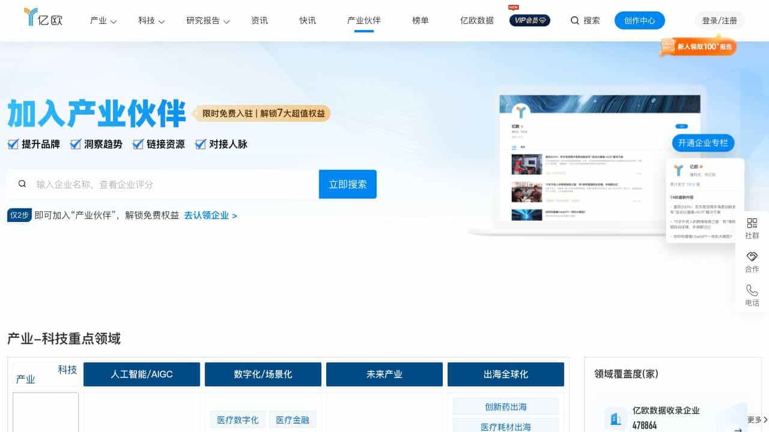Click the 登录/注册 button
The height and width of the screenshot is (432, 769).
point(720,20)
